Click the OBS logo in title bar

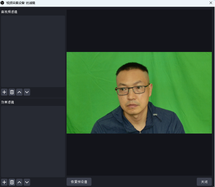(2, 3)
